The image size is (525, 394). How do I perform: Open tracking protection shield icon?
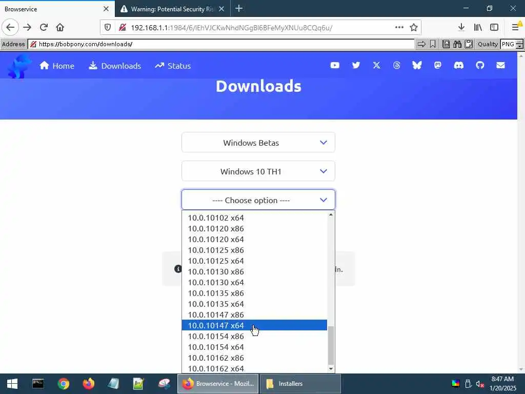tap(108, 28)
